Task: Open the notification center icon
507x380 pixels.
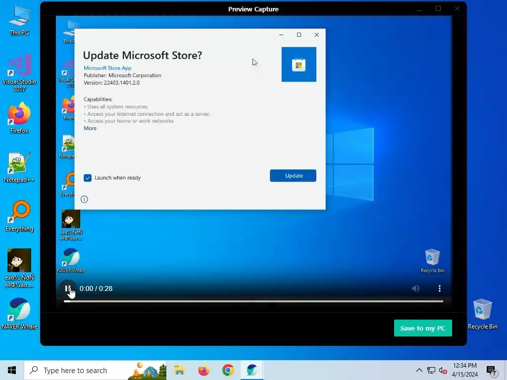Action: [x=491, y=371]
